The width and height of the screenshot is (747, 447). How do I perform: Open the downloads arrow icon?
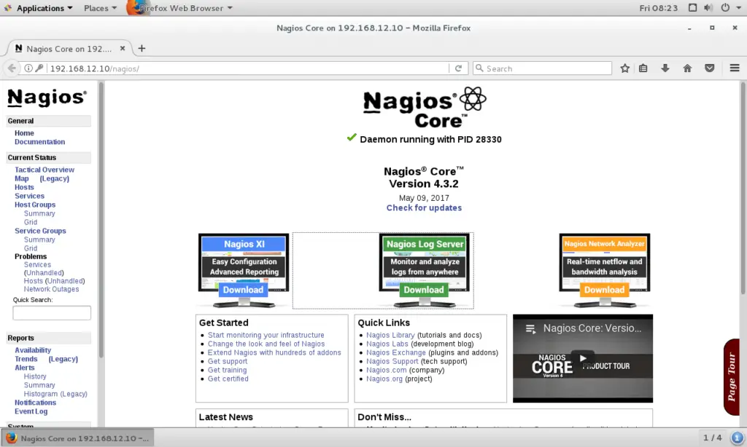pos(665,68)
